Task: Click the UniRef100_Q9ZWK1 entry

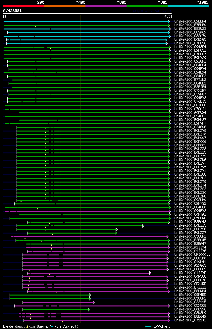Action: click(x=190, y=62)
